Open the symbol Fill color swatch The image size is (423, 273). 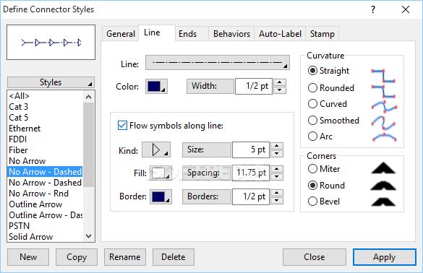[x=161, y=173]
